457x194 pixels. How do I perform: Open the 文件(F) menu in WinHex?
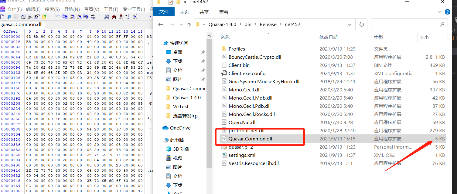pyautogui.click(x=14, y=9)
